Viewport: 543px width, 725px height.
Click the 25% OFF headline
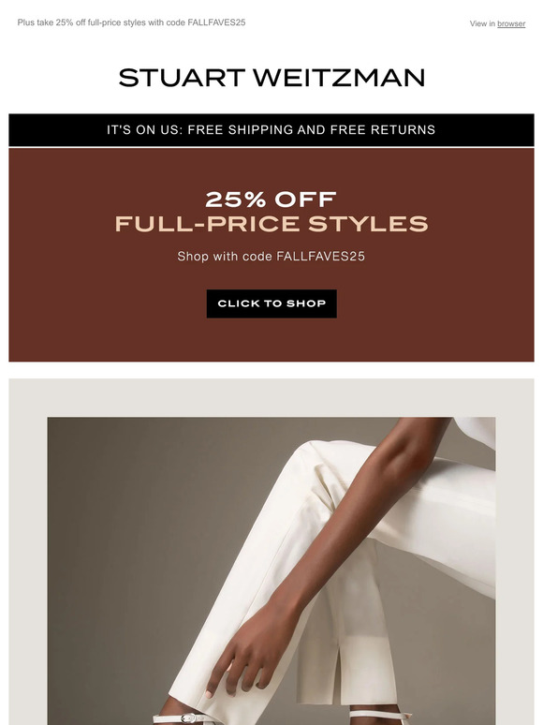click(271, 200)
